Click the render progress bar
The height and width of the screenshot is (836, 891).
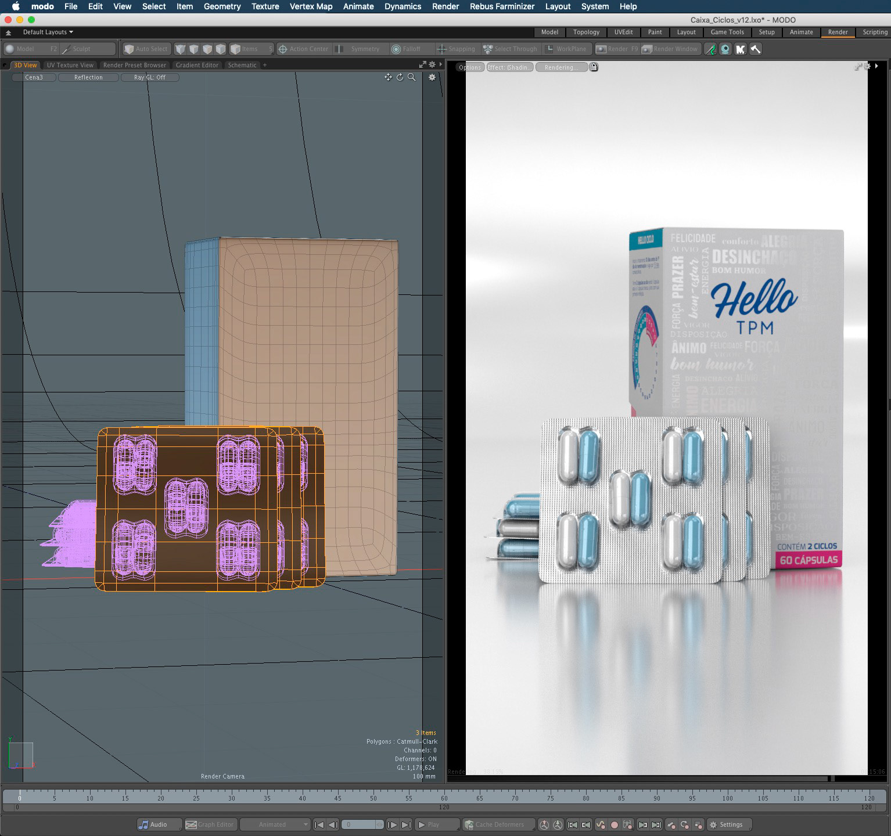(666, 779)
